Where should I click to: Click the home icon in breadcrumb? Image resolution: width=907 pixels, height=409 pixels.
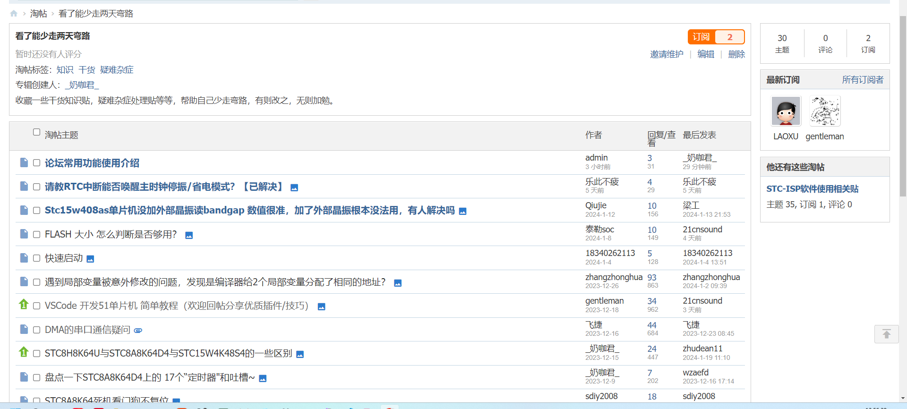[14, 14]
